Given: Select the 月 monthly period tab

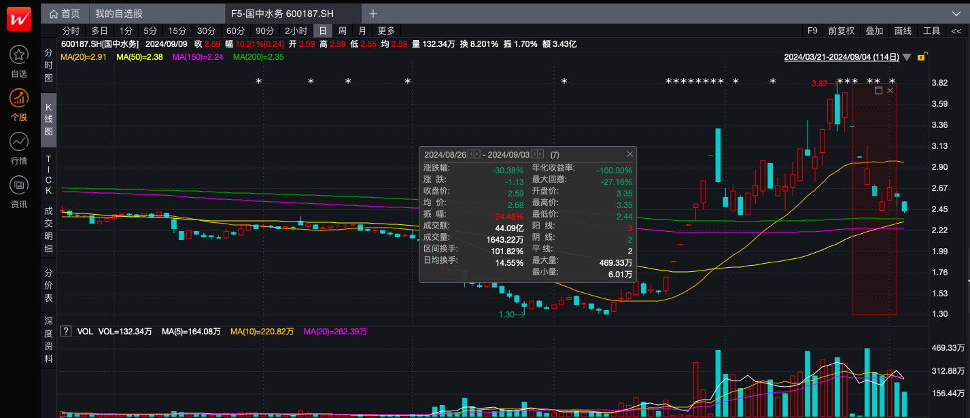Looking at the screenshot, I should pyautogui.click(x=362, y=31).
